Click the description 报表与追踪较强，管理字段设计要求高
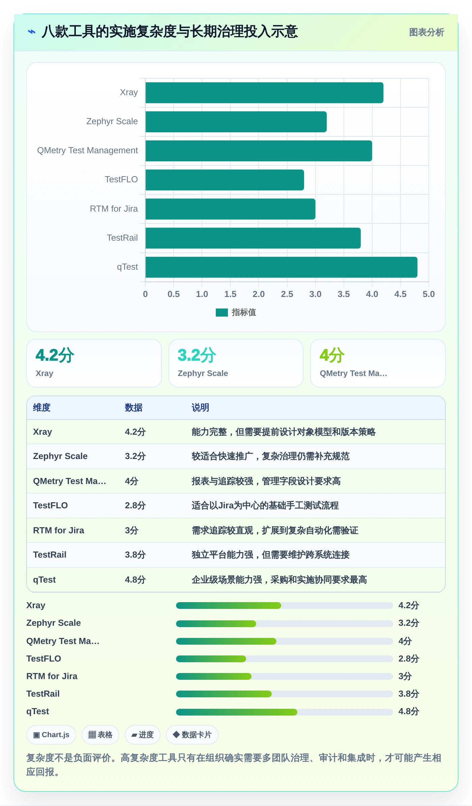472x806 pixels. [266, 481]
